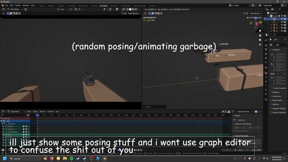Open the Dope Sheet View menu
Image resolution: width=288 pixels, height=162 pixels.
coord(29,112)
